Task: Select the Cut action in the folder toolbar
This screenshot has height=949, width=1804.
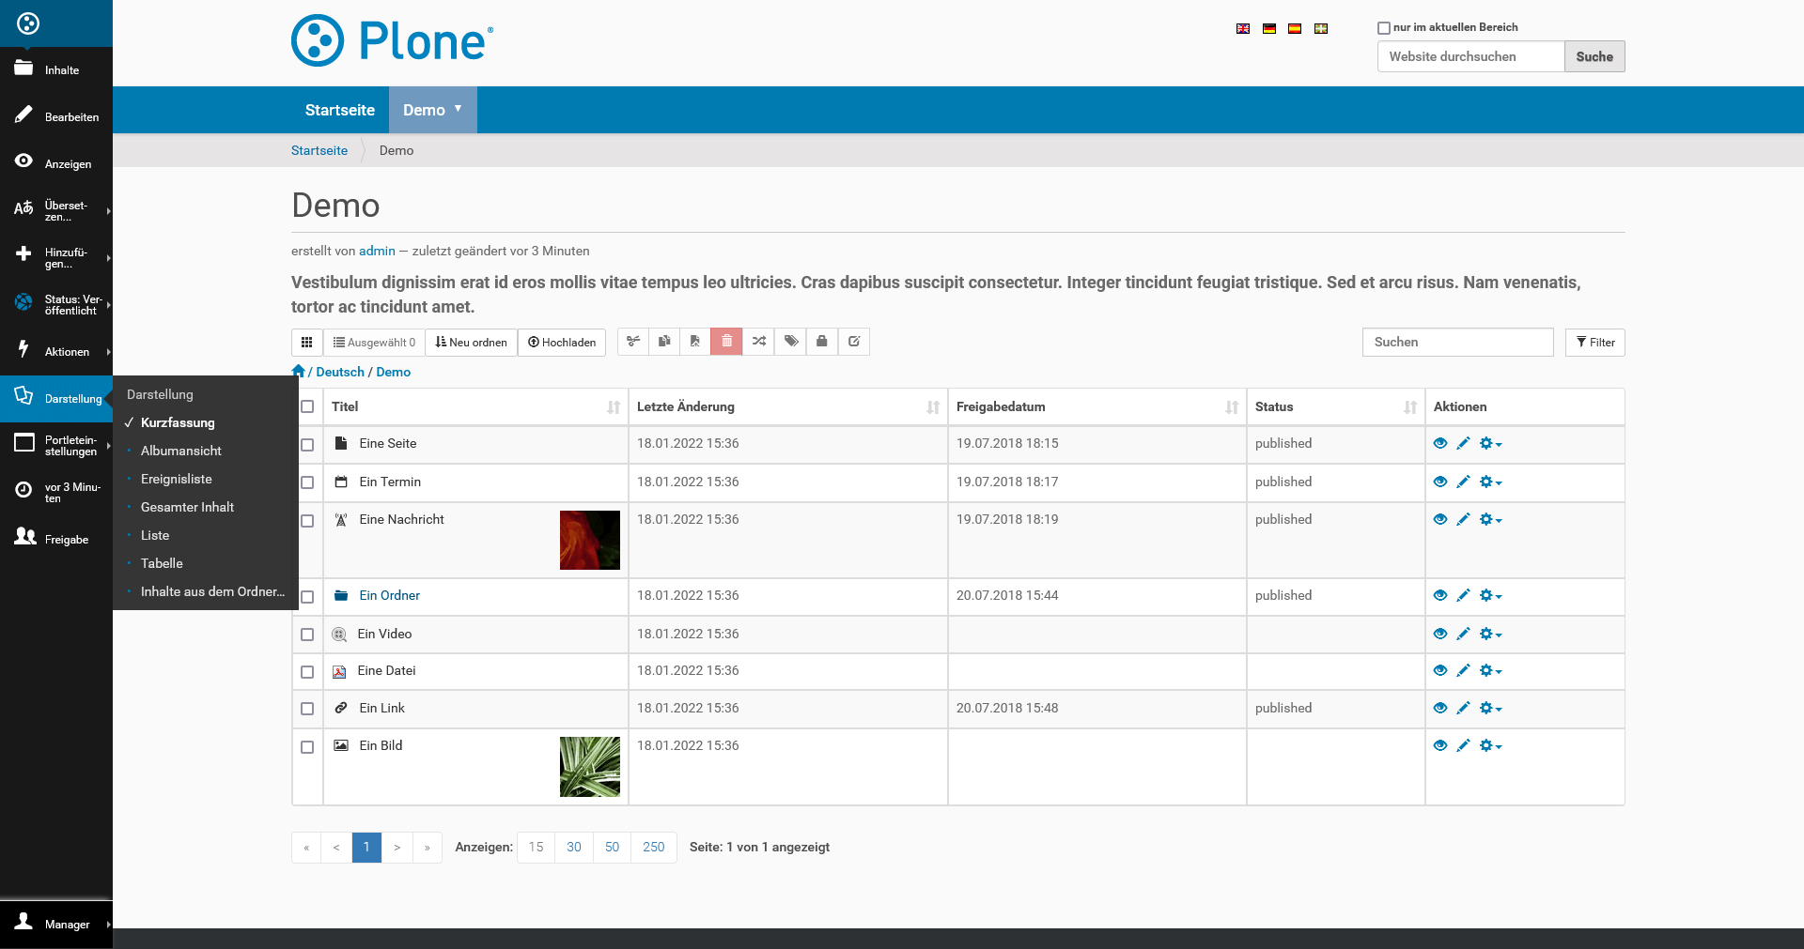Action: pos(632,342)
